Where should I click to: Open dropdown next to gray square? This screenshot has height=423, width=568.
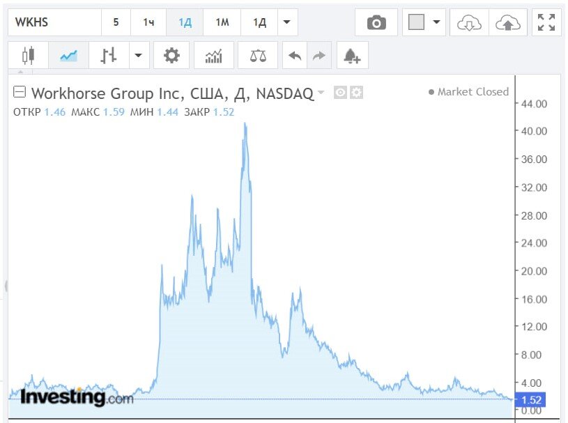(436, 22)
